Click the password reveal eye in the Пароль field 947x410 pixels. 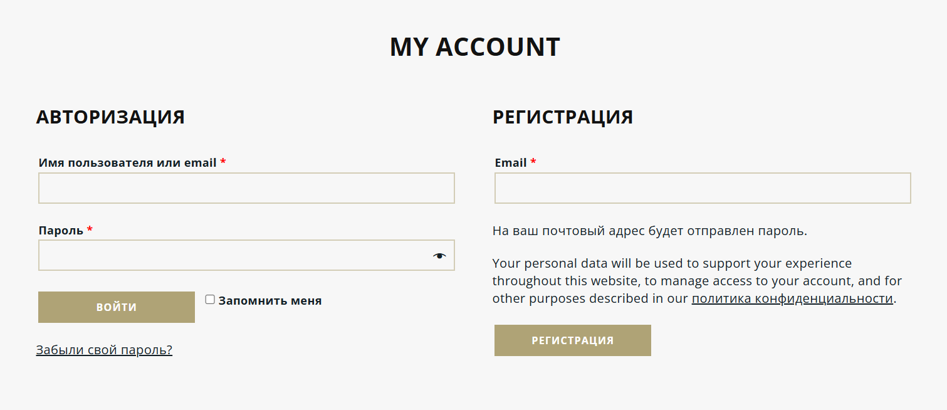click(439, 255)
